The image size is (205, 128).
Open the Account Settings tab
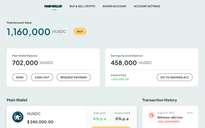click(x=147, y=6)
